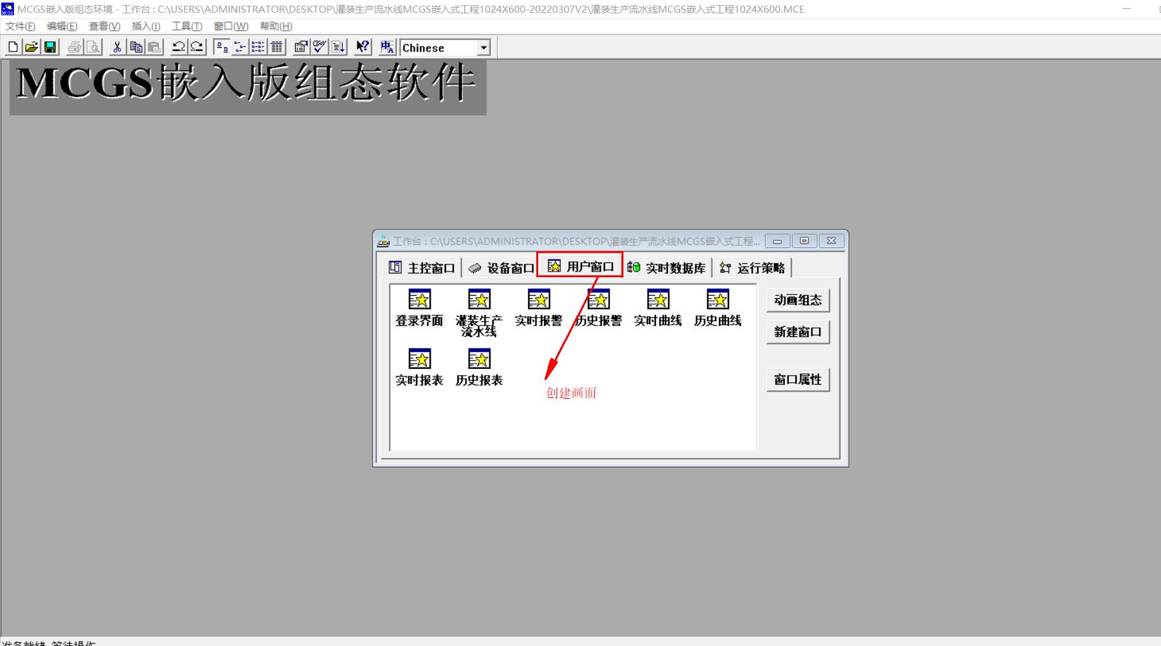This screenshot has width=1161, height=646.
Task: Click the 窗口属性 button
Action: coord(798,380)
